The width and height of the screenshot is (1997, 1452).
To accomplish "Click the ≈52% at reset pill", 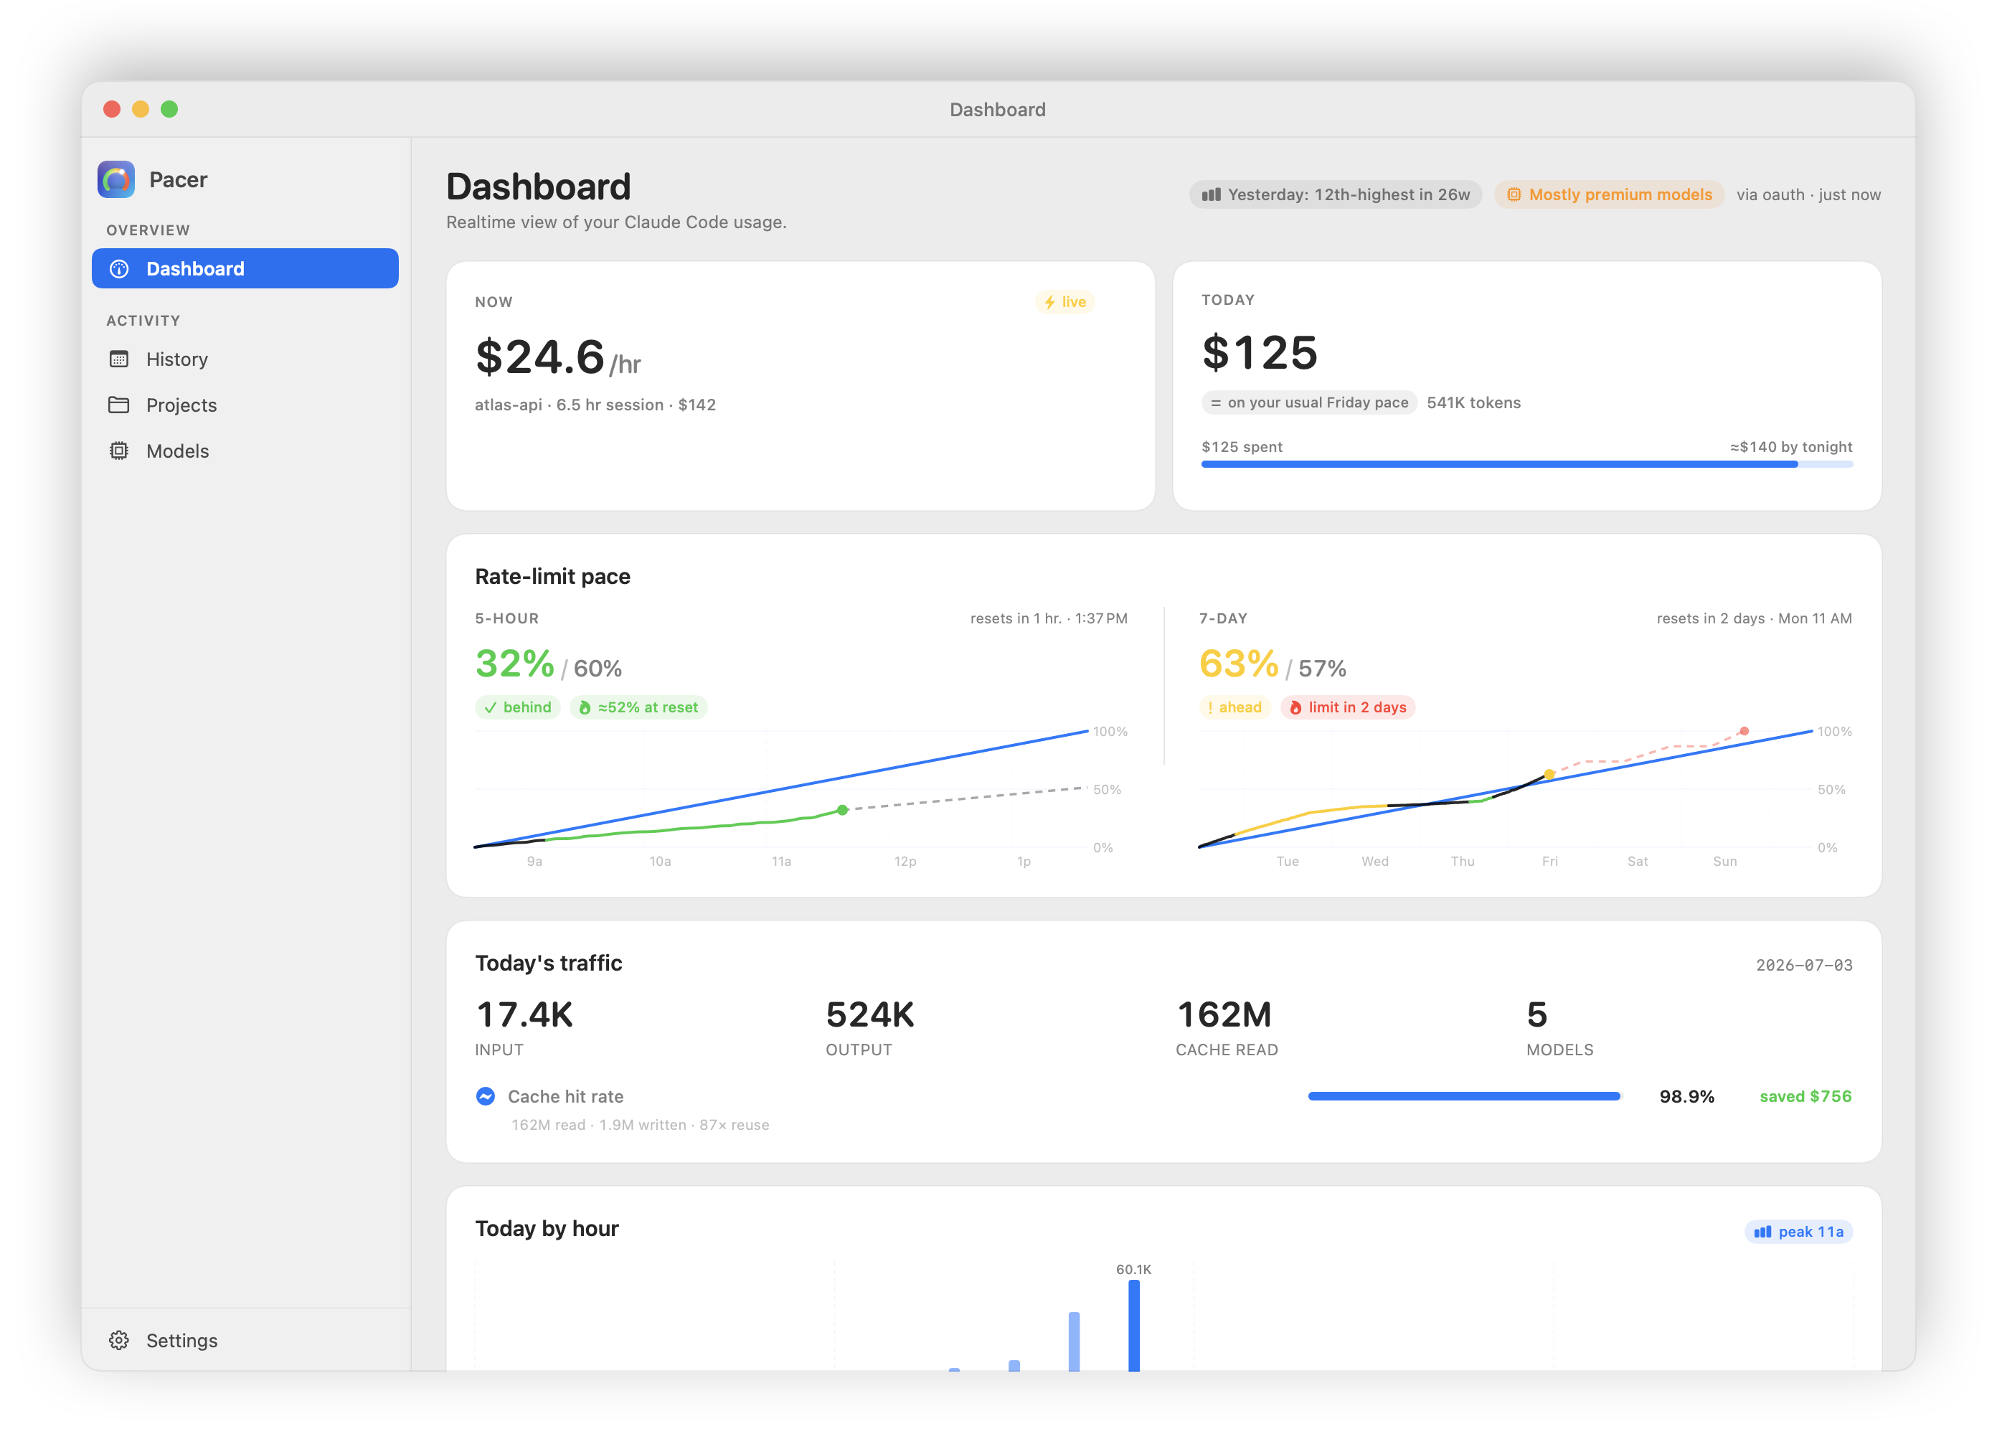I will pyautogui.click(x=638, y=707).
